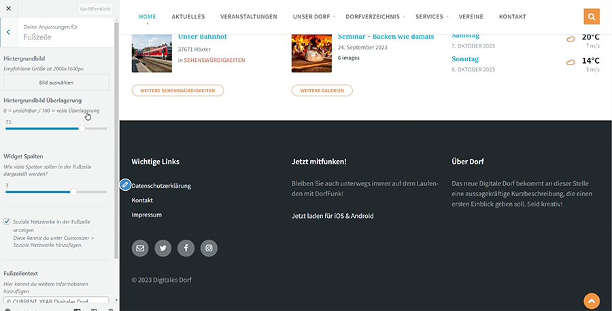This screenshot has width=612, height=311.
Task: Click the blue pencil edit shortcut
Action: pos(124,185)
